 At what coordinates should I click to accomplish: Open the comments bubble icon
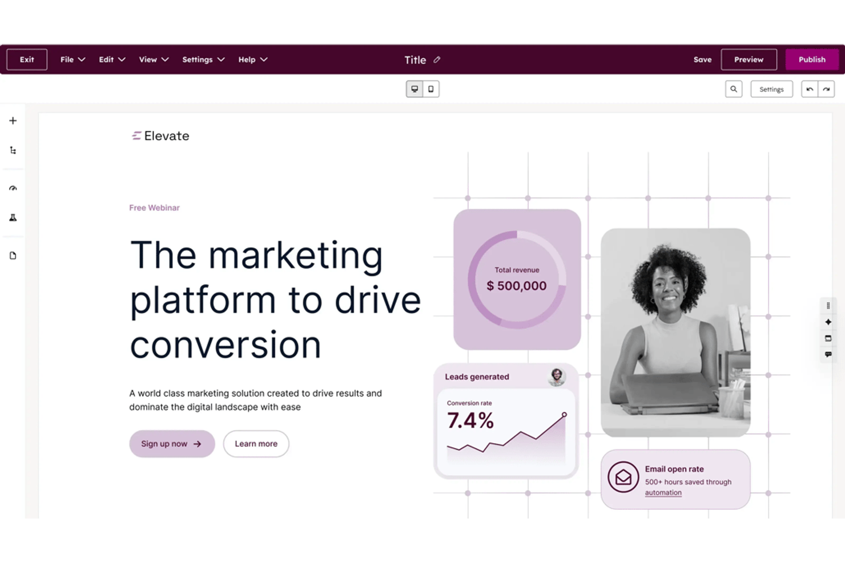(x=828, y=354)
